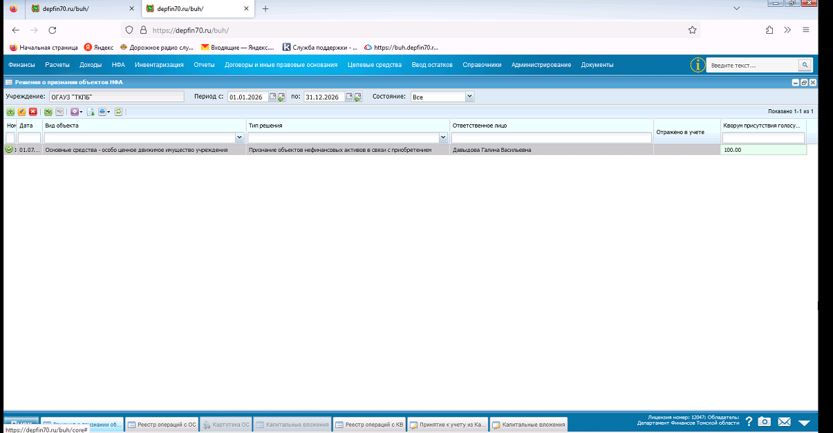Click the green add record icon
The image size is (833, 433).
pyautogui.click(x=10, y=111)
